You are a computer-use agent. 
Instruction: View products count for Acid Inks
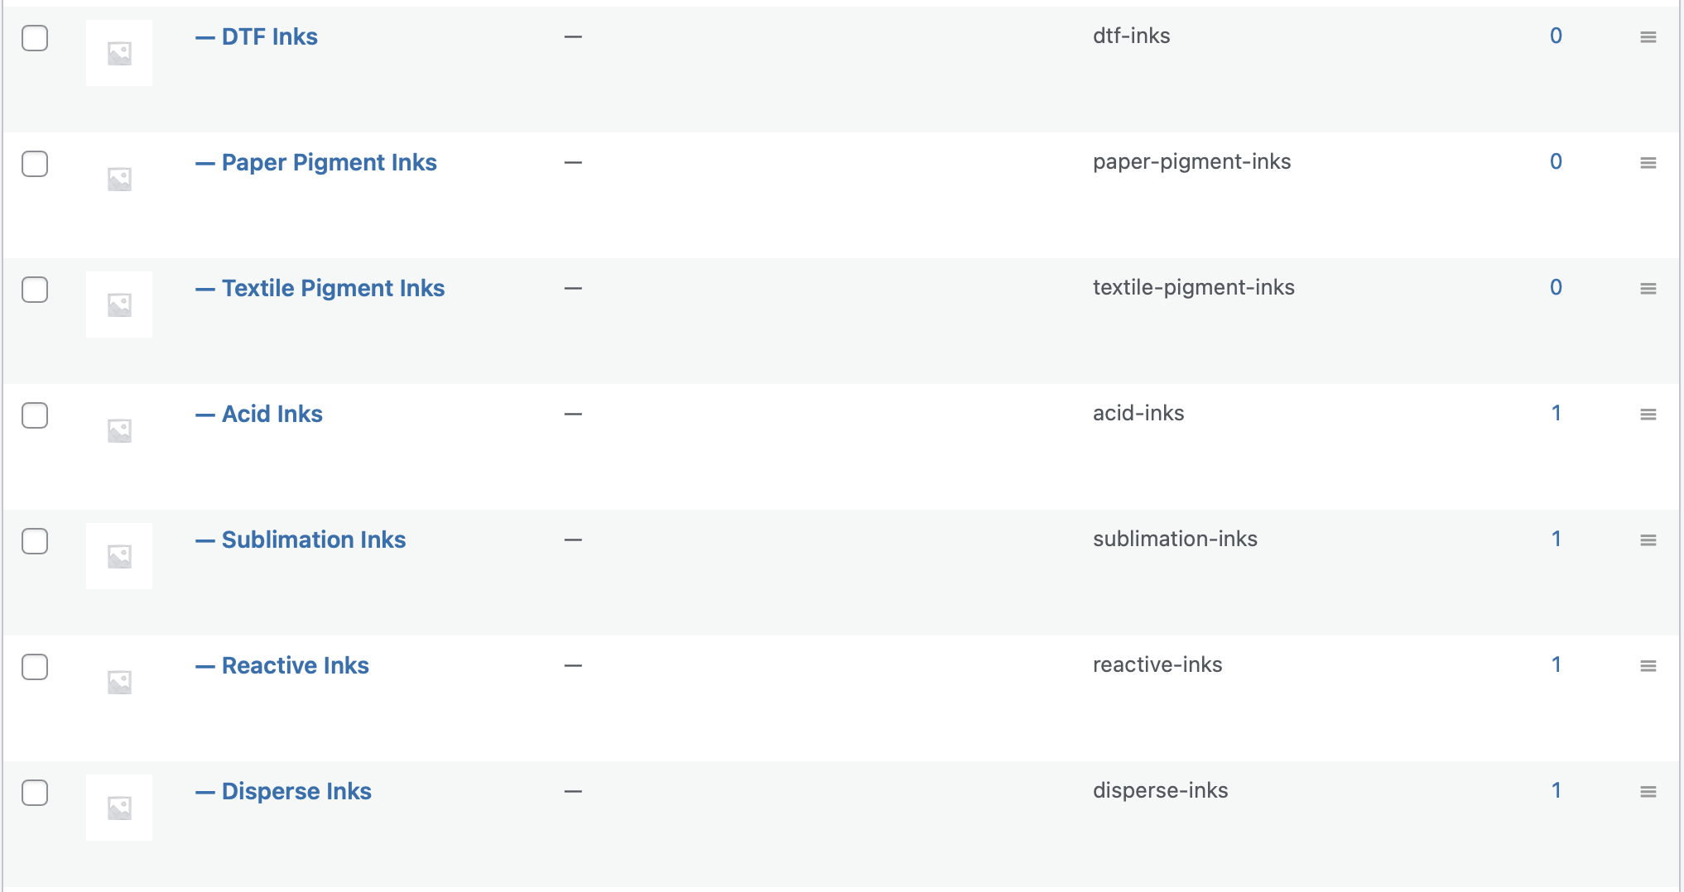[1556, 413]
